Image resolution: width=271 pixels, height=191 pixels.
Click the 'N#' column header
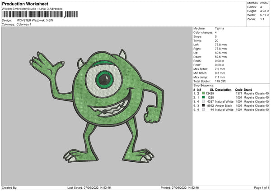pos(199,90)
